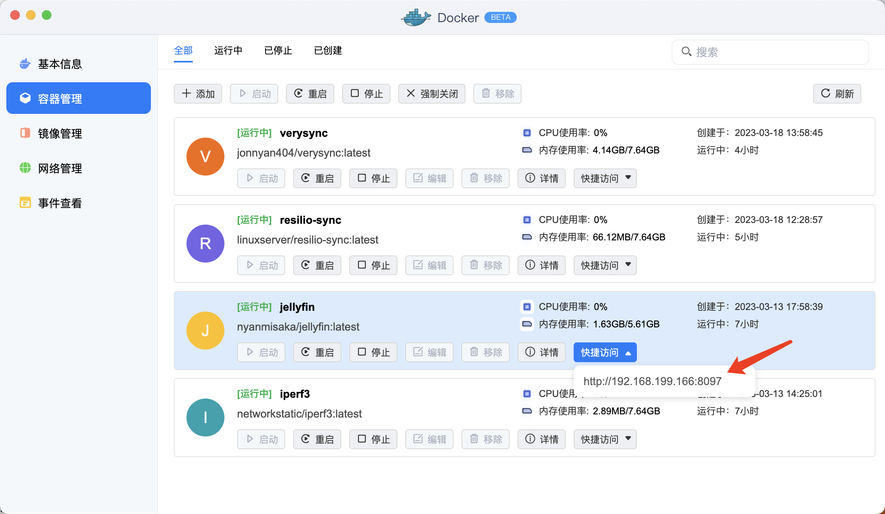Click 编辑 for jellyfin
This screenshot has height=514, width=885.
click(x=429, y=352)
